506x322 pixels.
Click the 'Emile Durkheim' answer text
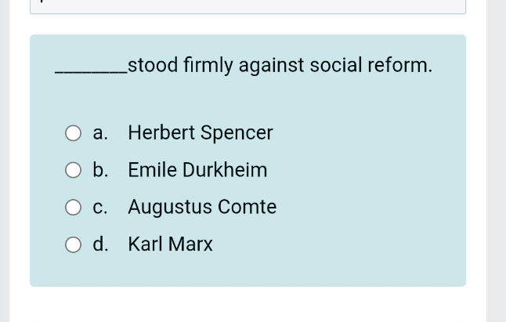(197, 170)
